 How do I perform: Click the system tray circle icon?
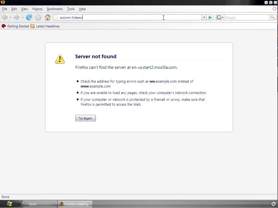pyautogui.click(x=274, y=204)
